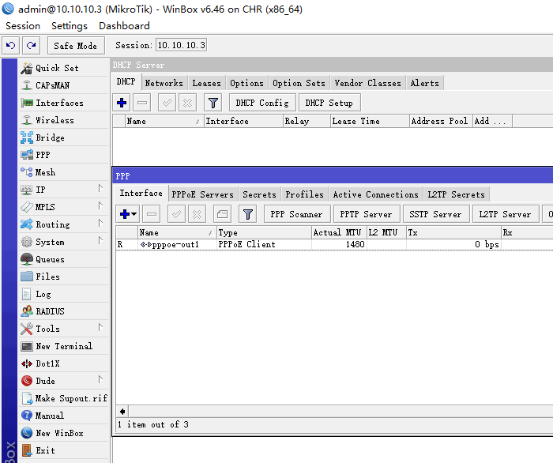Click the SSTP Server button
Viewport: 553px width, 463px height.
point(435,214)
